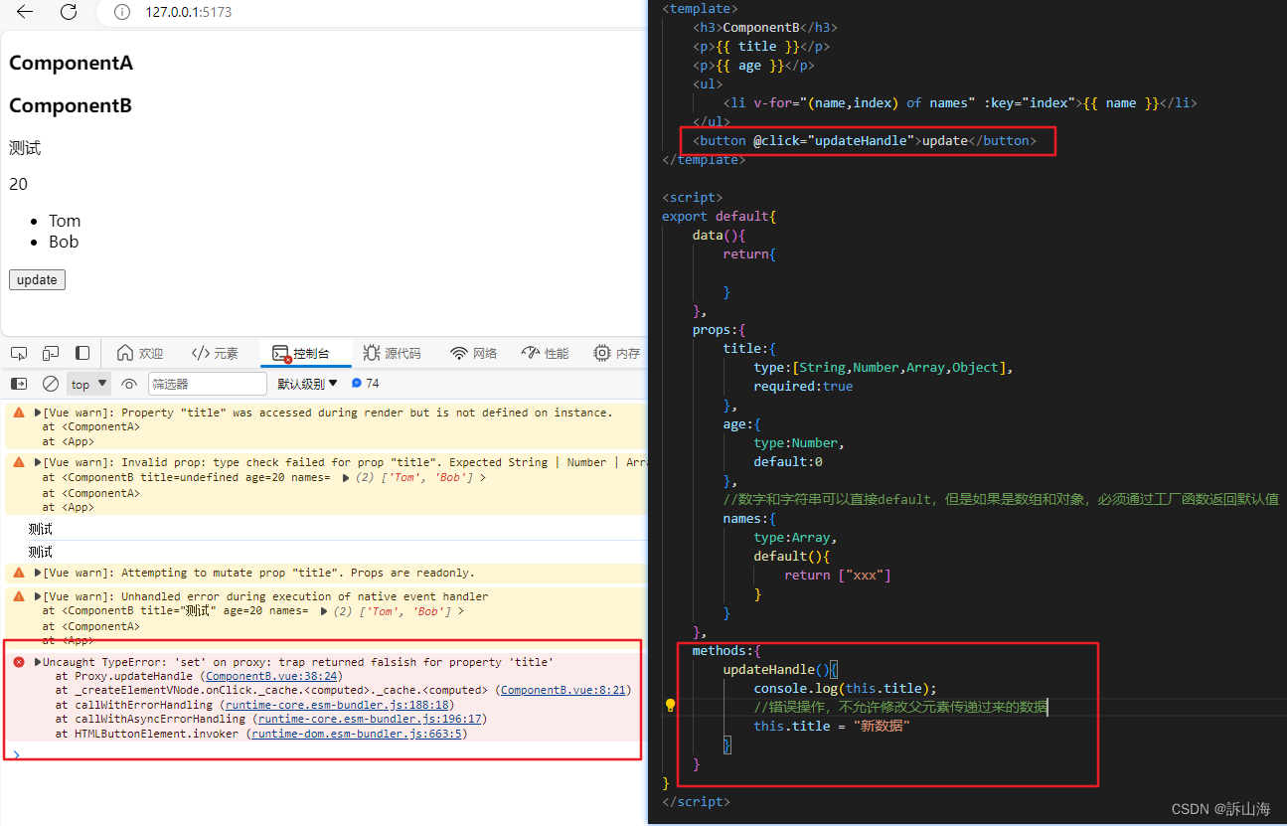
Task: Open runtime-dom.esm-bundler.js:663:5 link
Action: pos(357,734)
